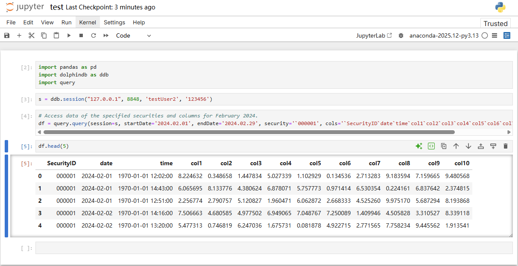Screen dimensions: 518x266
Task: Open the Settings menu
Action: (114, 22)
